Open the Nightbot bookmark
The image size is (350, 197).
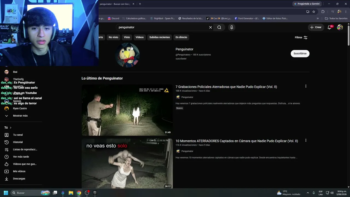point(162,19)
